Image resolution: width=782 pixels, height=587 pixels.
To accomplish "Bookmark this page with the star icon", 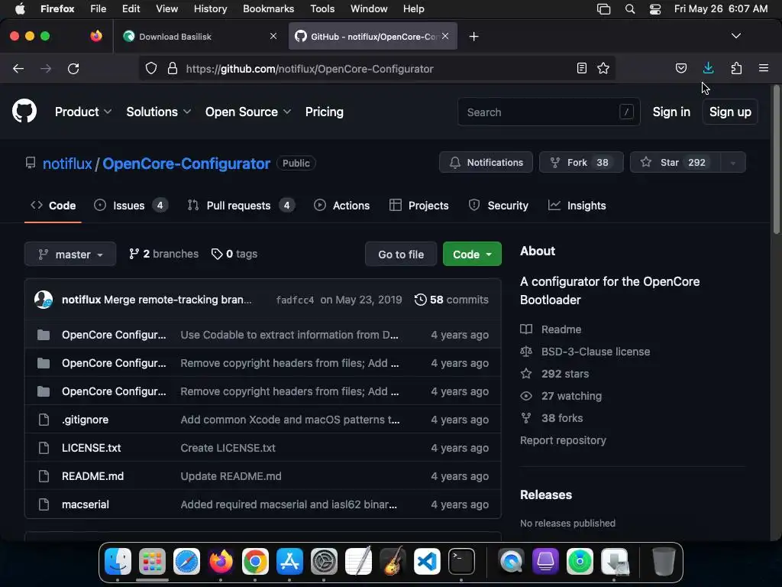I will tap(603, 68).
